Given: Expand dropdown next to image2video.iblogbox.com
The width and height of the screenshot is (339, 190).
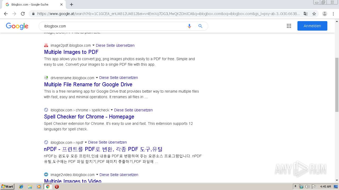Looking at the screenshot, I should point(97,175).
